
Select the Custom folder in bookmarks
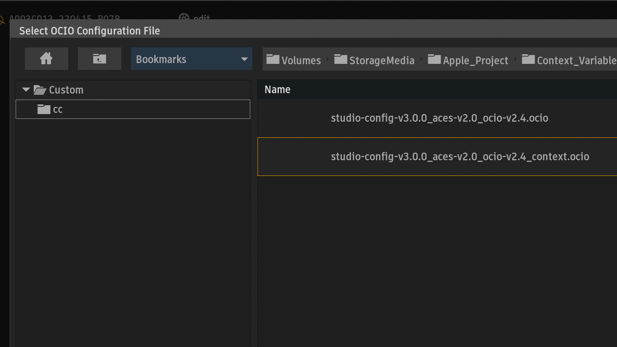pyautogui.click(x=66, y=90)
